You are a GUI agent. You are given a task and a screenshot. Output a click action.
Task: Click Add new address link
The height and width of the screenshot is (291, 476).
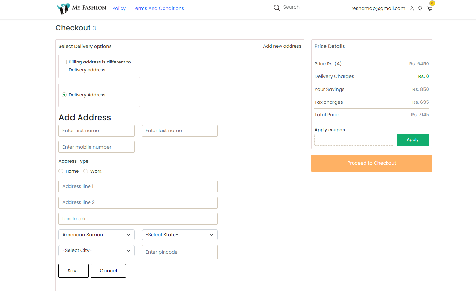click(x=282, y=46)
